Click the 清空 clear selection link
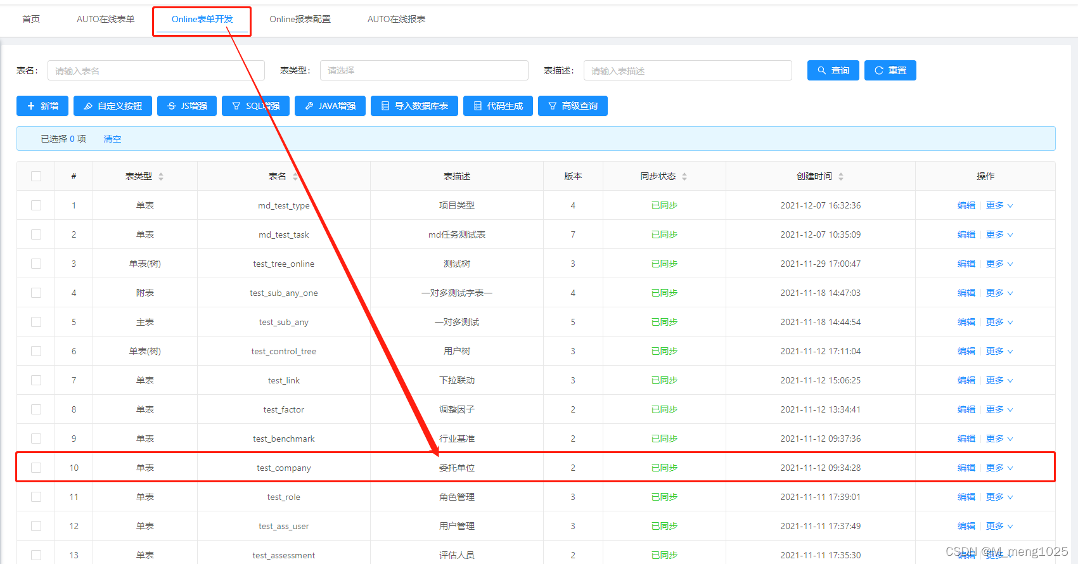1078x564 pixels. click(112, 139)
